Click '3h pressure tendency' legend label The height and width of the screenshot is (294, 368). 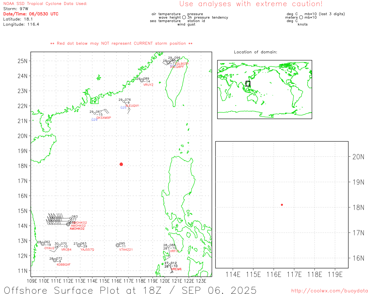coord(208,18)
